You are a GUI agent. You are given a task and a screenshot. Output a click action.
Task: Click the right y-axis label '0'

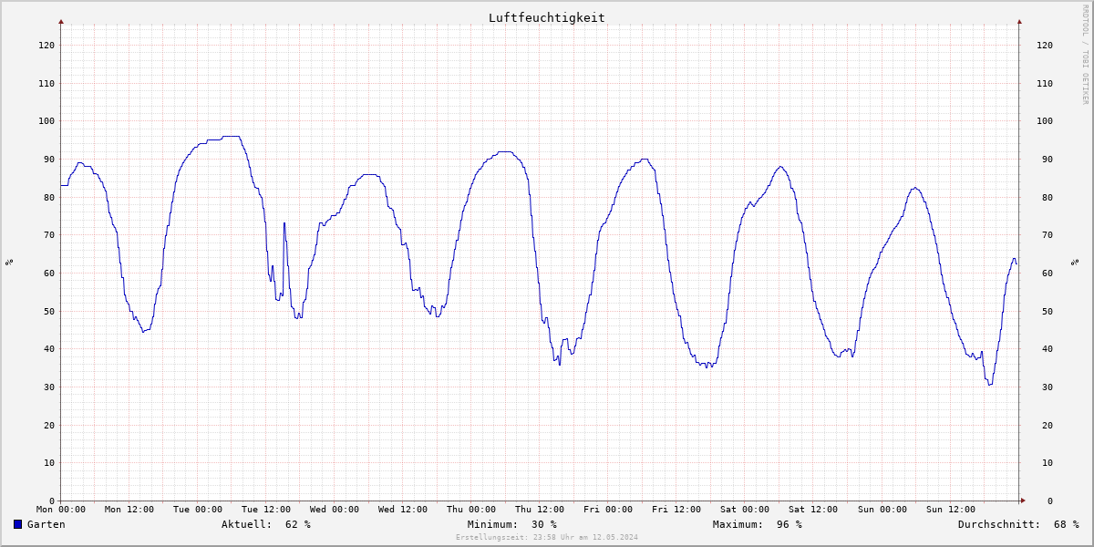(1050, 501)
